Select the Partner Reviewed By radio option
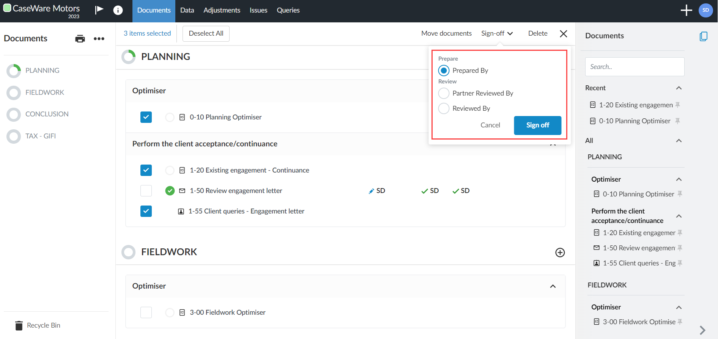Screen dimensions: 718x339 pyautogui.click(x=444, y=93)
